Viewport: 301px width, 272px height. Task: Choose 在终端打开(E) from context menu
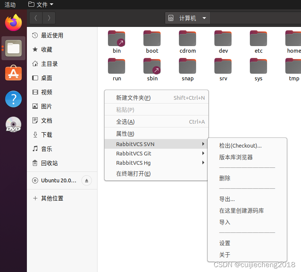click(x=156, y=174)
